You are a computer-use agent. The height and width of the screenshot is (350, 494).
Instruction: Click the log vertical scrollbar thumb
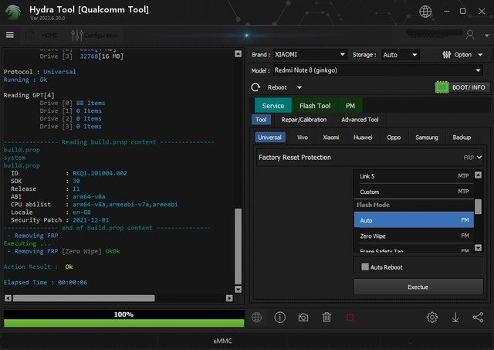[239, 246]
